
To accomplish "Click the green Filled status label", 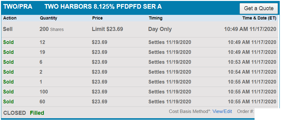I will point(37,113).
